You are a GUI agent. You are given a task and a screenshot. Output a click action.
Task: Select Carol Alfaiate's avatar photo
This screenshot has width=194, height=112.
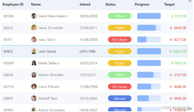click(34, 87)
